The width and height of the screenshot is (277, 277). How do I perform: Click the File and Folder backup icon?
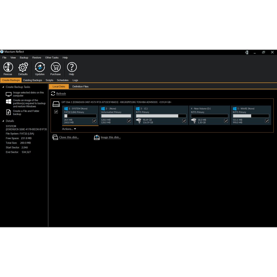click(x=9, y=113)
